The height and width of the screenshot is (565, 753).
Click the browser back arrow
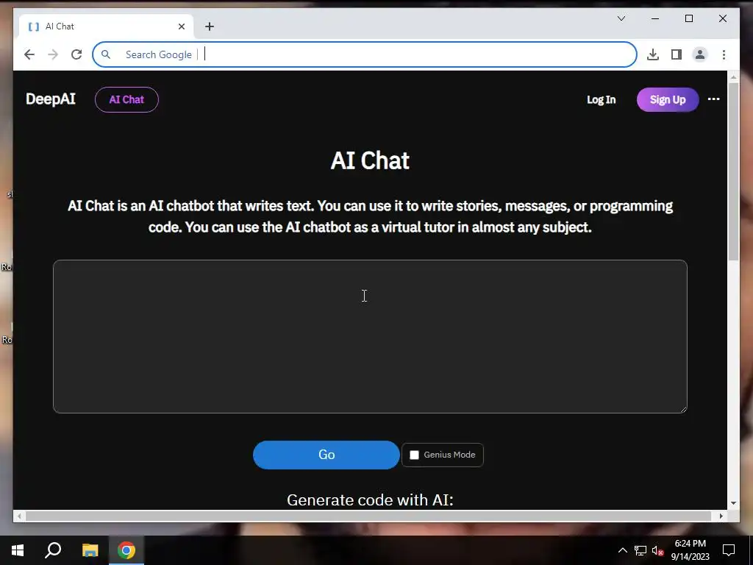click(29, 54)
